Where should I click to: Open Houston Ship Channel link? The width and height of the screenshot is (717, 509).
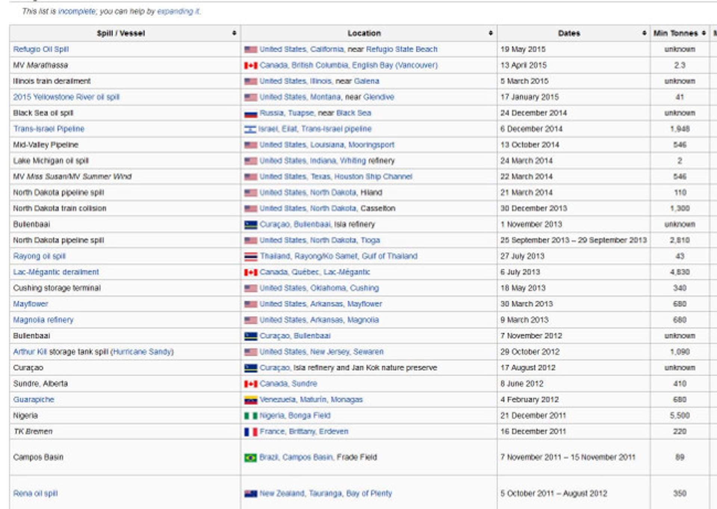pyautogui.click(x=373, y=176)
